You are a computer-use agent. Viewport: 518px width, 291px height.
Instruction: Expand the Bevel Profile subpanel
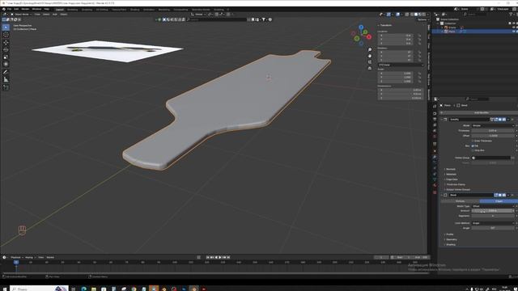[449, 234]
